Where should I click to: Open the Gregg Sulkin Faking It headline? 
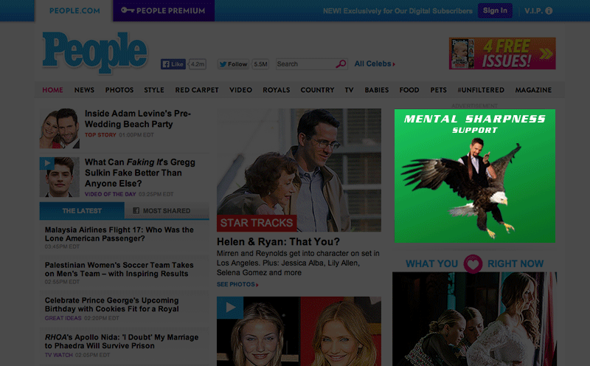pyautogui.click(x=139, y=173)
